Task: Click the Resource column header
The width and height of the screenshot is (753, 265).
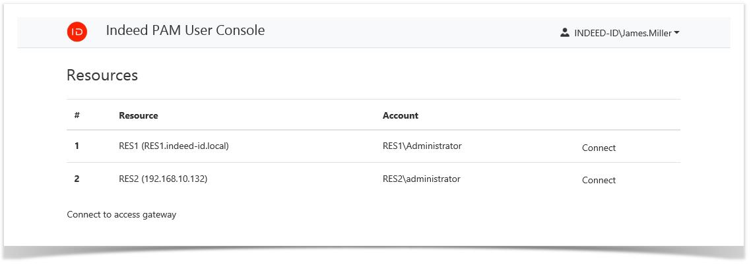Action: click(138, 115)
